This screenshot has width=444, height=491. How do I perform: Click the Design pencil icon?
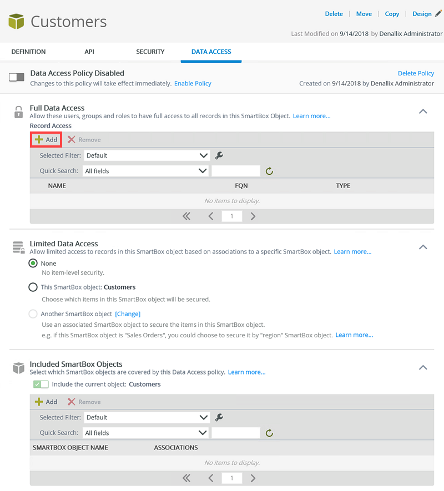coord(438,14)
